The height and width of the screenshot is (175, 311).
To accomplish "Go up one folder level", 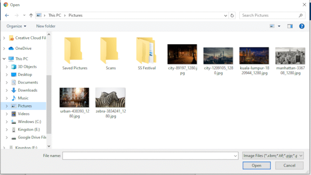I will (x=31, y=15).
